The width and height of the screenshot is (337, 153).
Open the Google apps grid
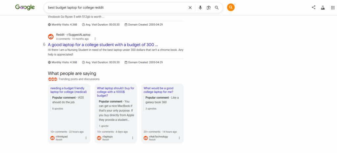tap(332, 8)
